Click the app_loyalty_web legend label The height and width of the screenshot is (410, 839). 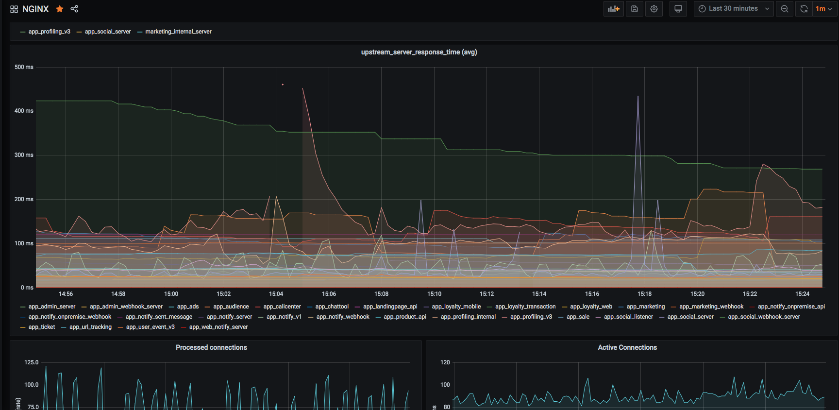[591, 307]
